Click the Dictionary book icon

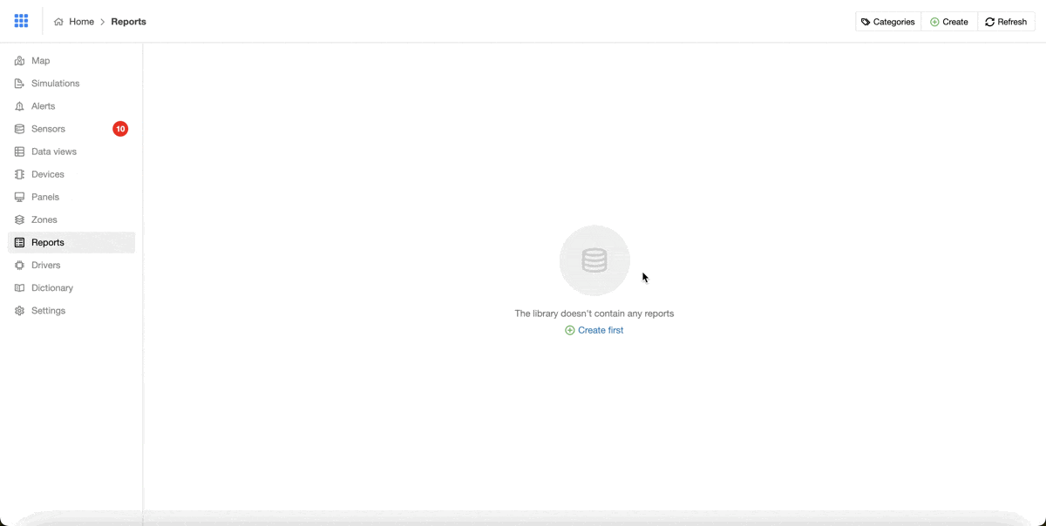(x=19, y=287)
